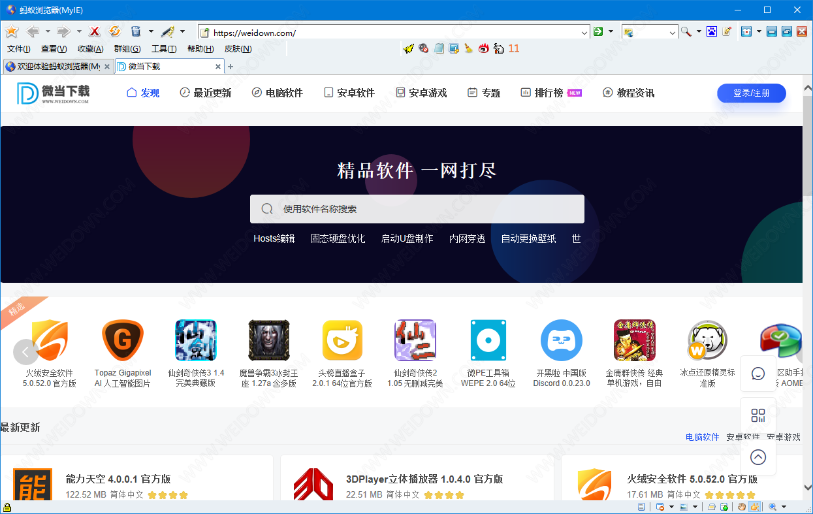The height and width of the screenshot is (514, 813).
Task: Click the monitor with plus icon
Action: (x=453, y=48)
